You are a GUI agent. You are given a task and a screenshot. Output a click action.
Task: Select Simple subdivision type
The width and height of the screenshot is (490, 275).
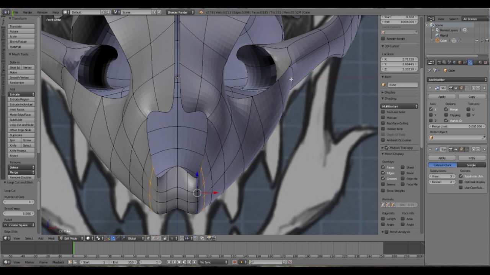point(471,165)
